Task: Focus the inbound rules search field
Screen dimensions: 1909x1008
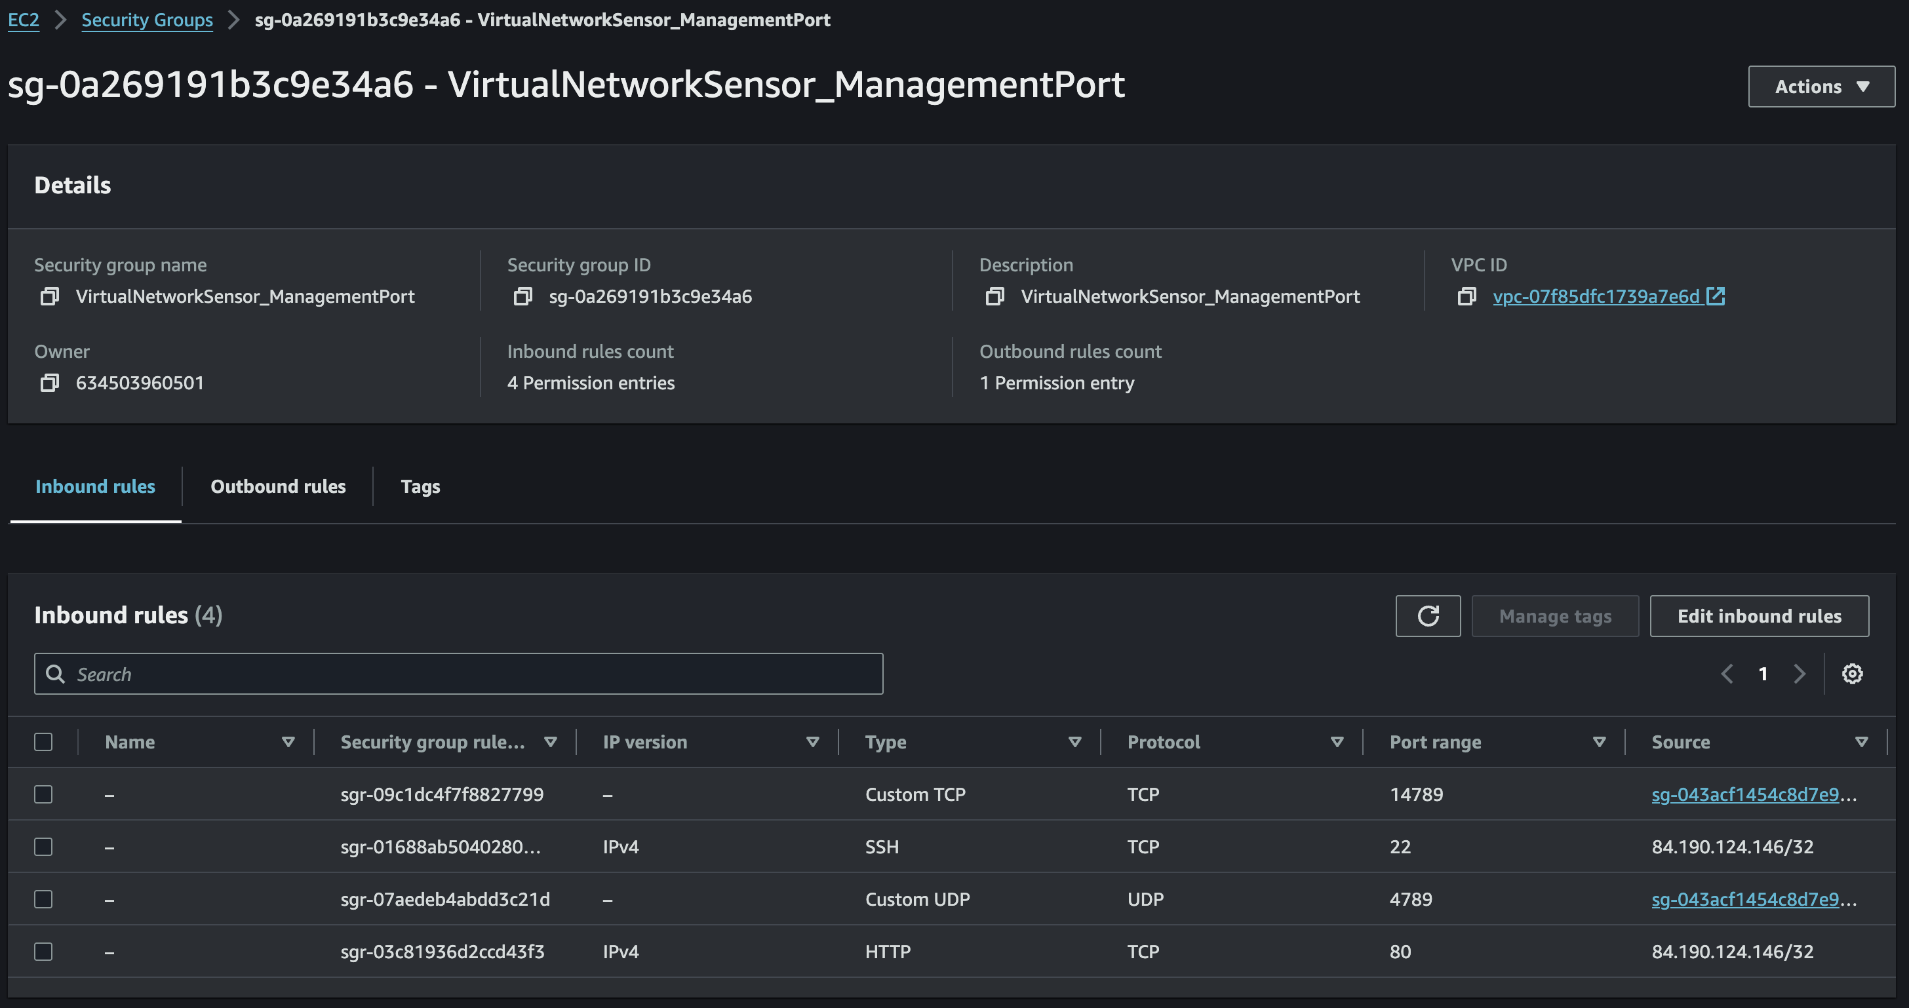Action: pyautogui.click(x=458, y=673)
